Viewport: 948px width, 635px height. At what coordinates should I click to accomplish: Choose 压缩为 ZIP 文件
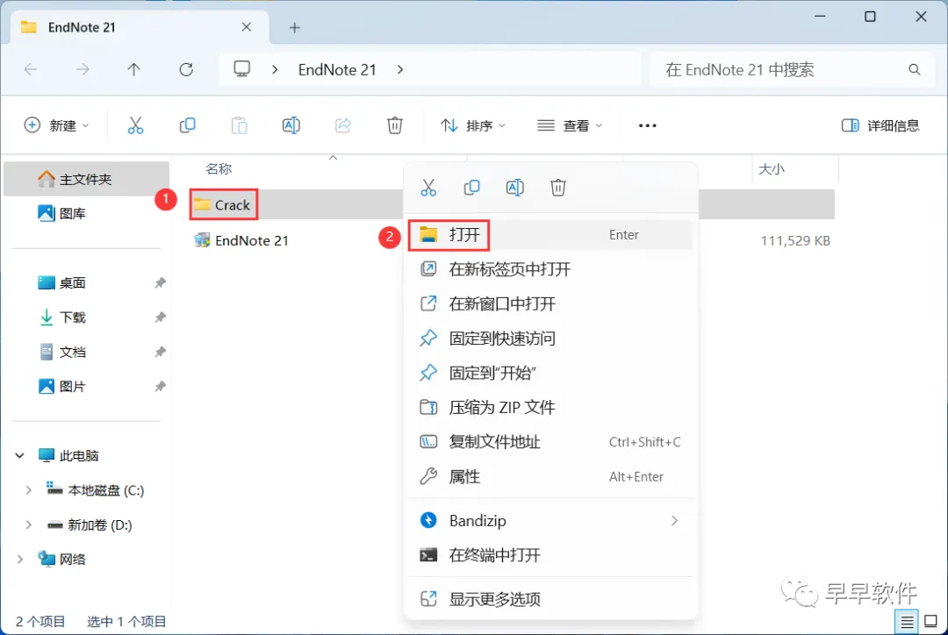click(x=549, y=407)
